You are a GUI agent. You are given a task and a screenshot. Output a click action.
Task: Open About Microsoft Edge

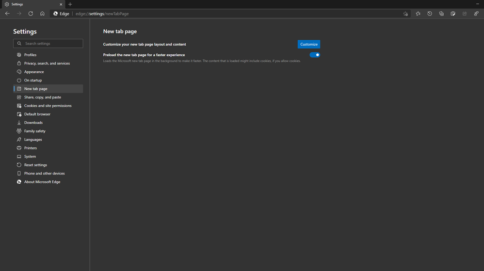48,182
